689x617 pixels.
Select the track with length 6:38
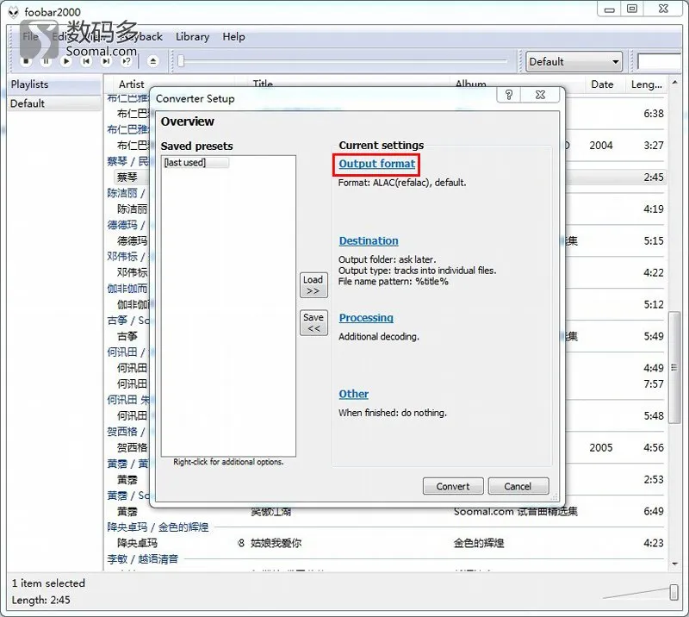[x=654, y=114]
